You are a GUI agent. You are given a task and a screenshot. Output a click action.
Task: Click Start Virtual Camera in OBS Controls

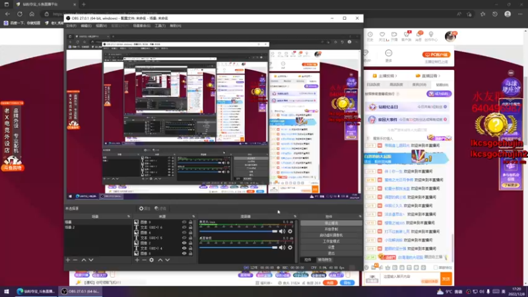(x=331, y=236)
